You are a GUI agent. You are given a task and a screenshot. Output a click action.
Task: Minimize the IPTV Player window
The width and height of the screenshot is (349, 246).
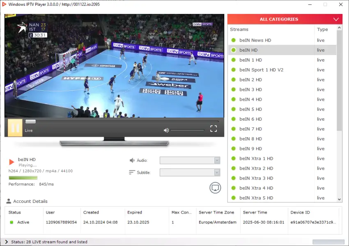pos(310,5)
